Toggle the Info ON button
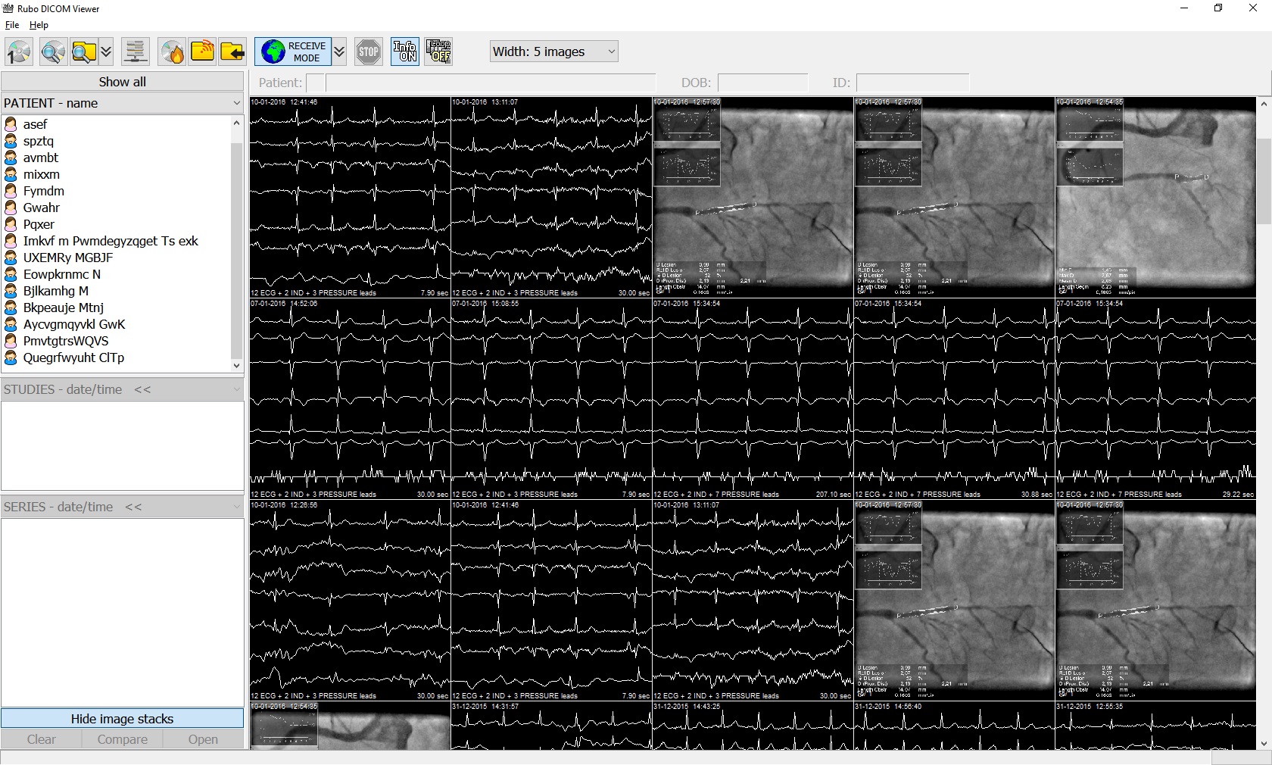This screenshot has width=1272, height=765. (405, 52)
